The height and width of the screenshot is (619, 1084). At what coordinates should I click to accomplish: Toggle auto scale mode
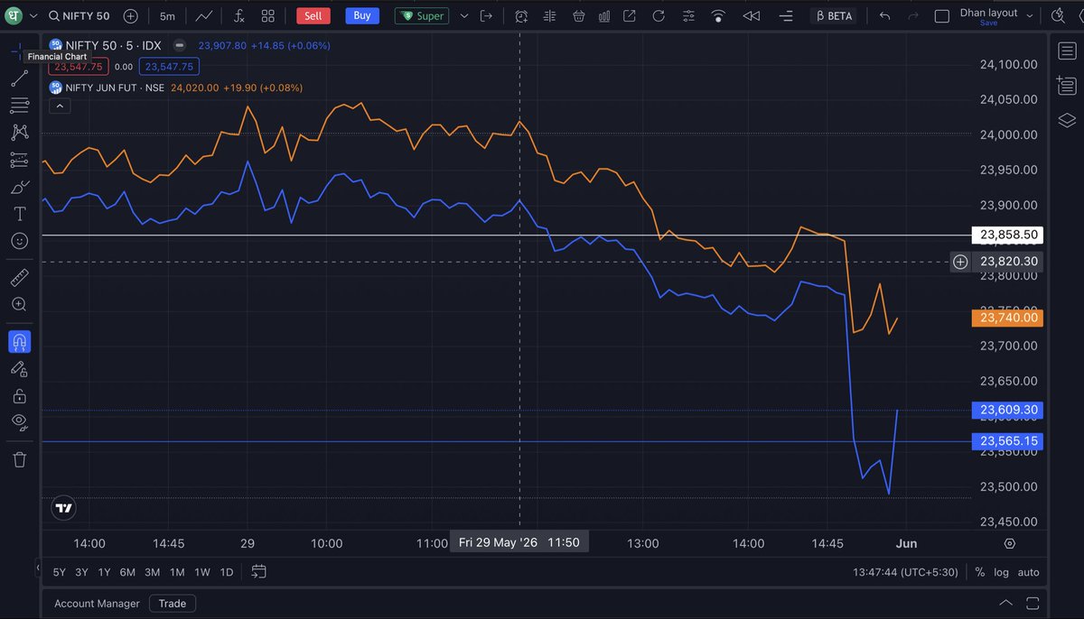click(x=1028, y=572)
